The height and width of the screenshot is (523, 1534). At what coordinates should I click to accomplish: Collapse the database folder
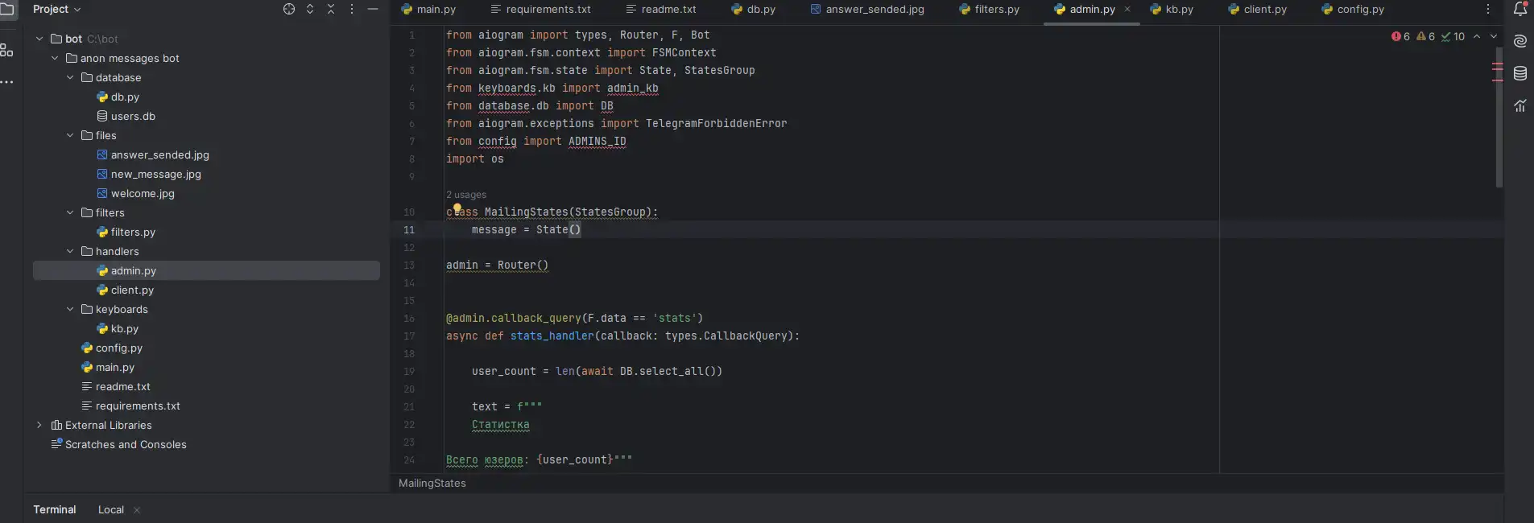(70, 77)
